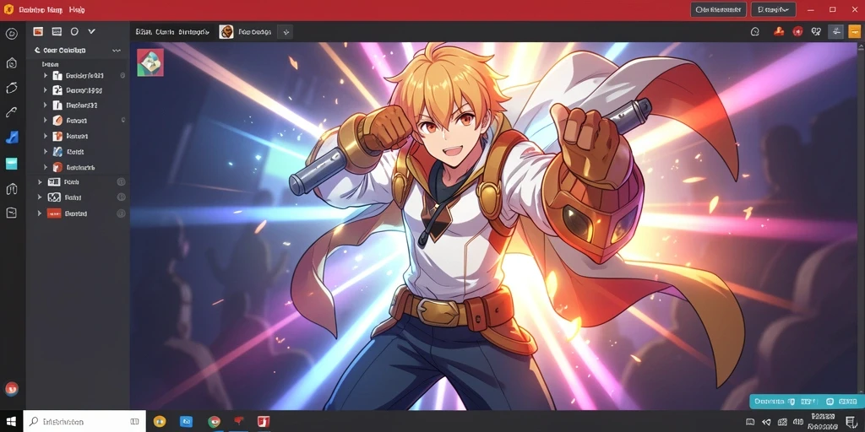The width and height of the screenshot is (865, 432).
Task: Click the twin hearts icon in the top-right toolbar
Action: pyautogui.click(x=817, y=32)
